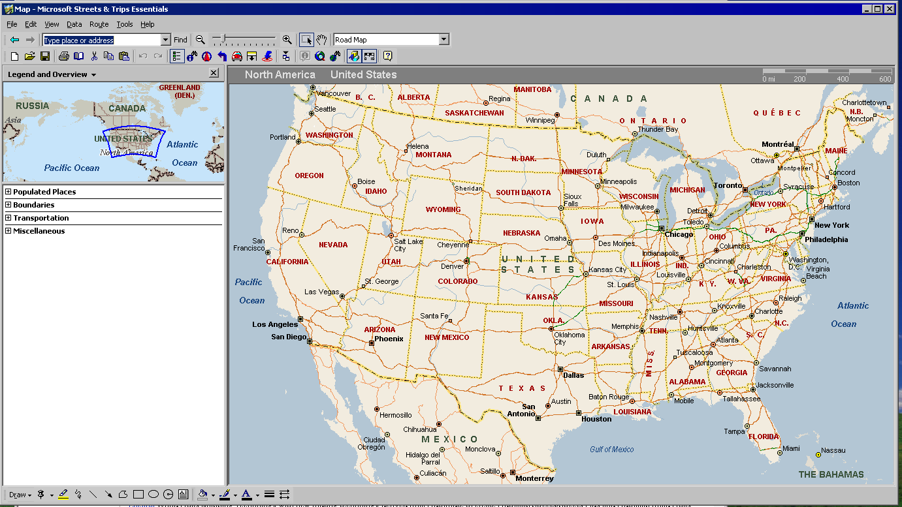Open the Pushpin dropdown arrow

[52, 495]
